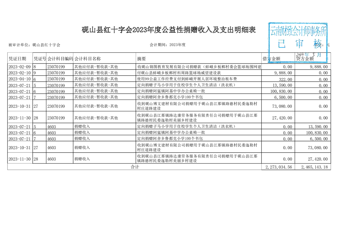Click the 会计科目编码 column header
The height and width of the screenshot is (240, 340).
60,59
